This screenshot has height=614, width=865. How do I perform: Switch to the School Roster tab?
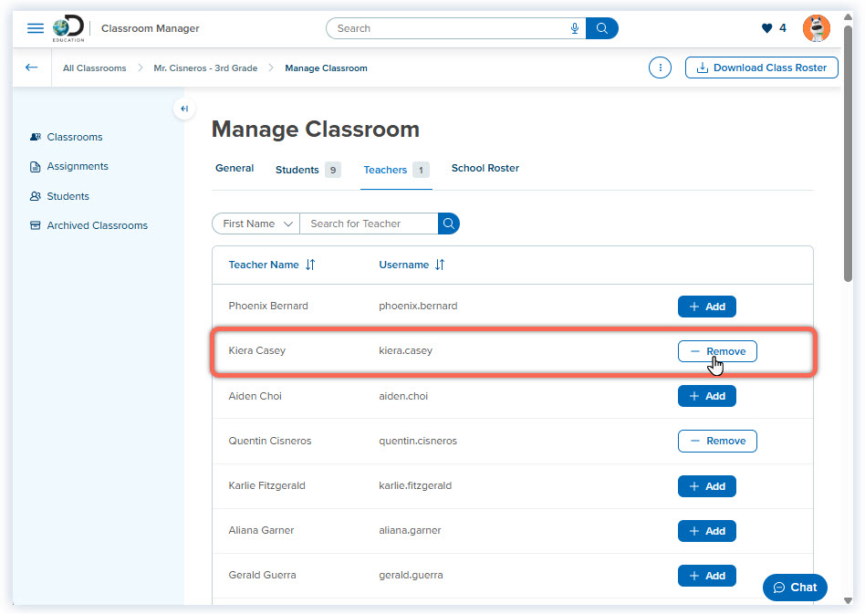(x=485, y=169)
